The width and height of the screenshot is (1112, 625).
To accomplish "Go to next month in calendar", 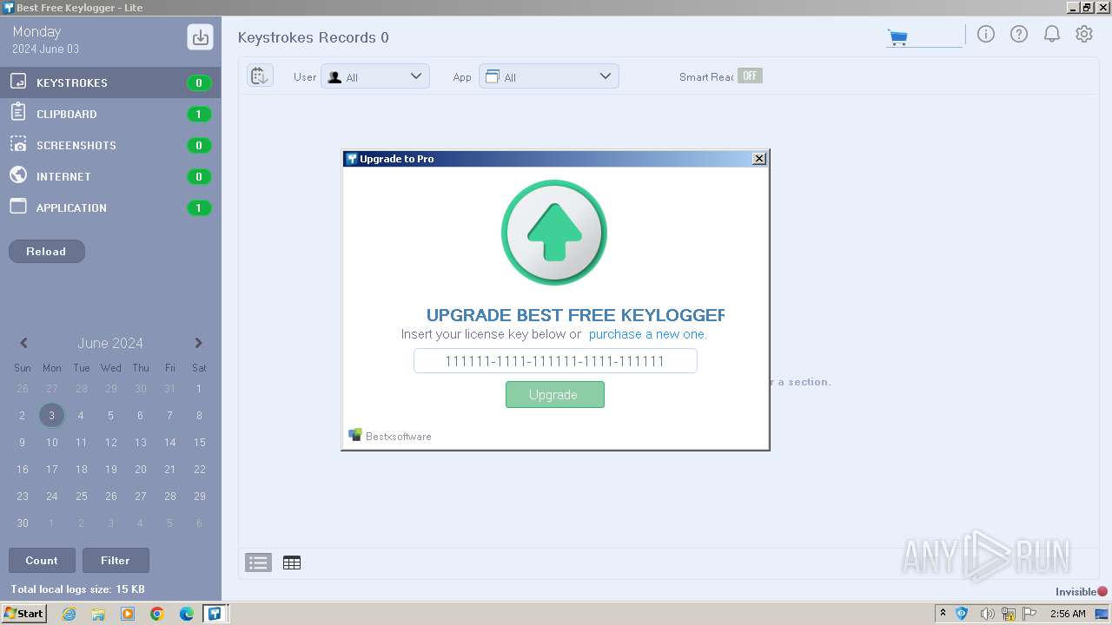I will click(x=198, y=343).
